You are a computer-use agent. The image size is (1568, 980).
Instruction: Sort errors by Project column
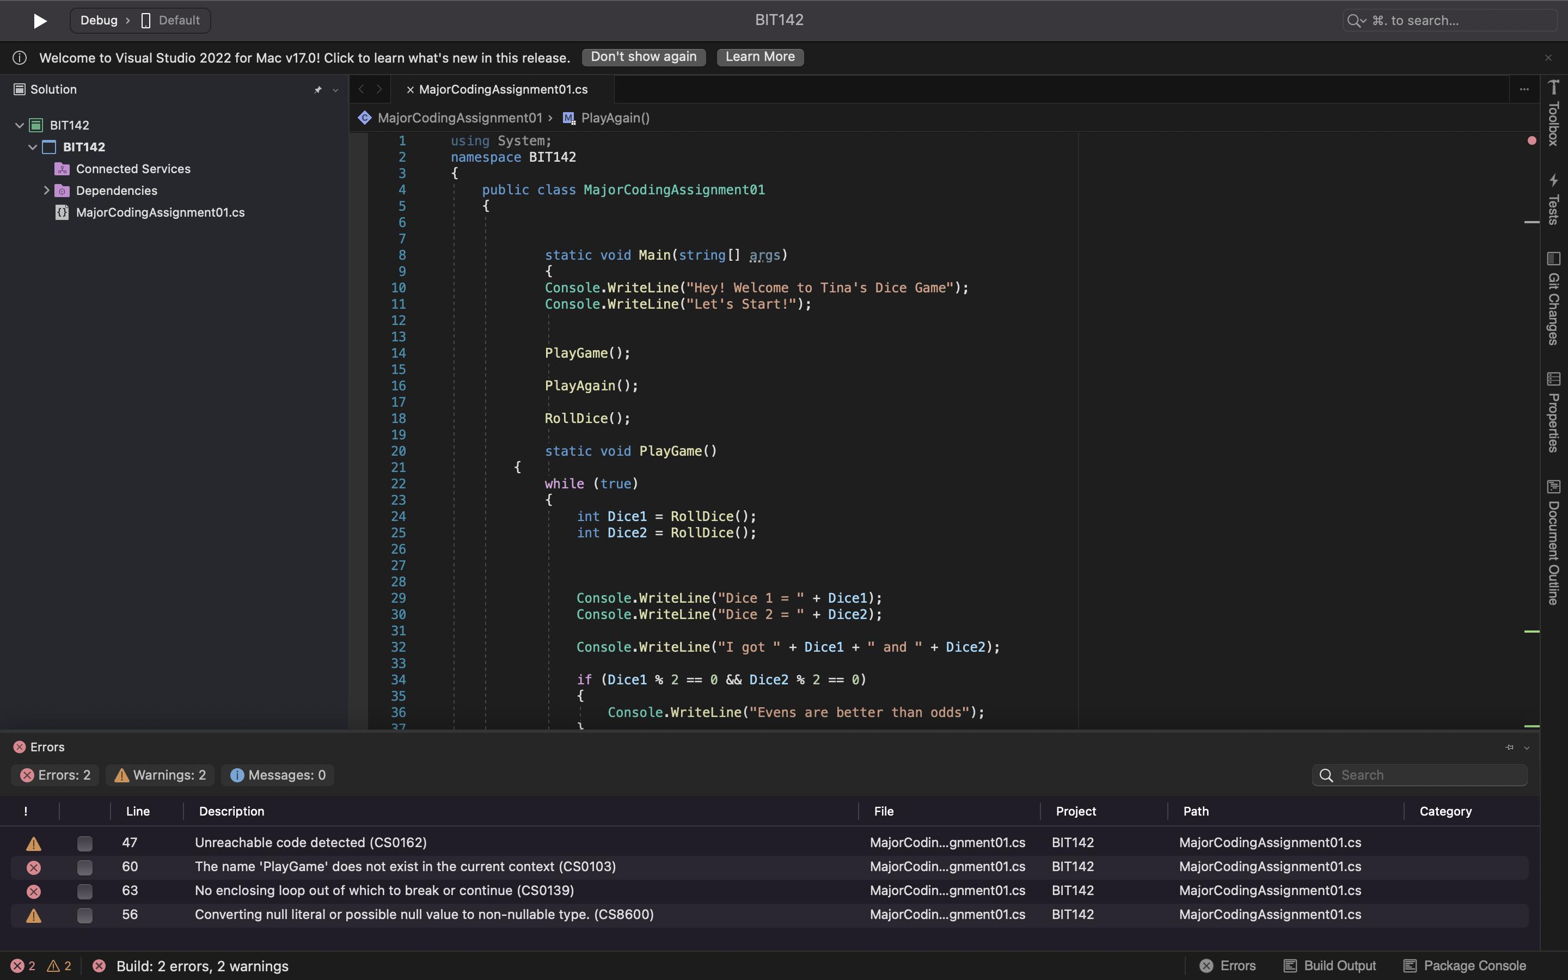coord(1076,811)
